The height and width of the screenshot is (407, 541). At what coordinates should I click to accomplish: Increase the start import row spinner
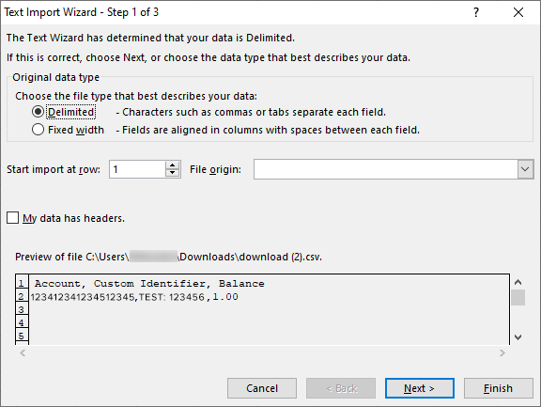coord(172,165)
